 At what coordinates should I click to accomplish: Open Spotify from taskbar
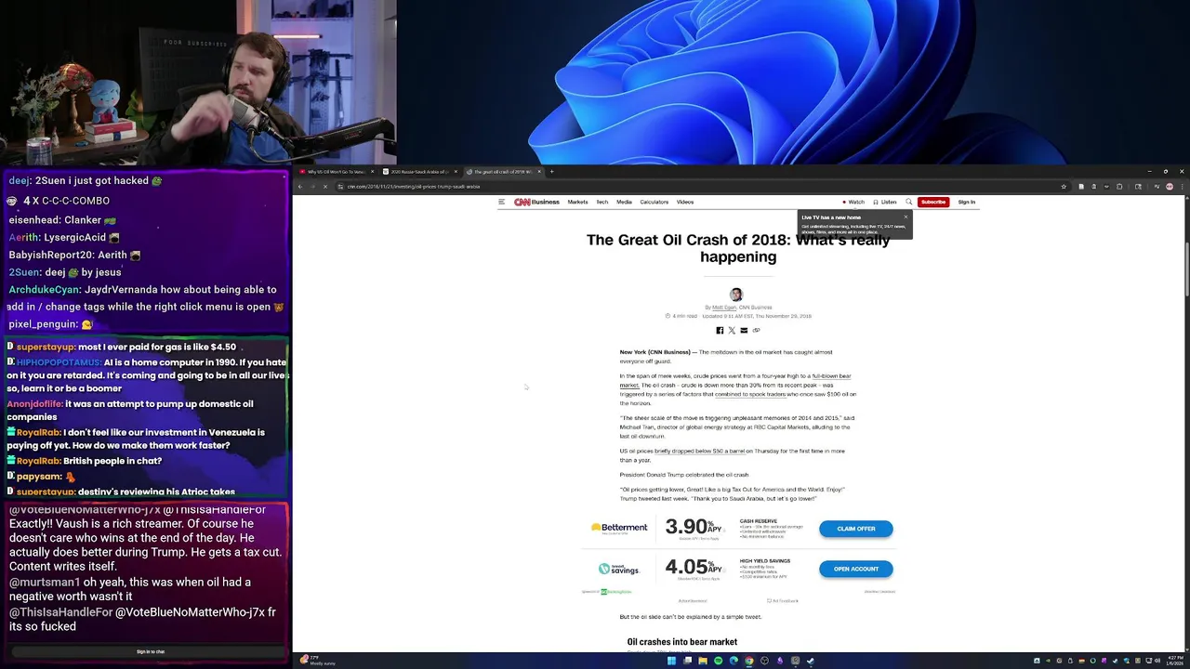point(718,661)
